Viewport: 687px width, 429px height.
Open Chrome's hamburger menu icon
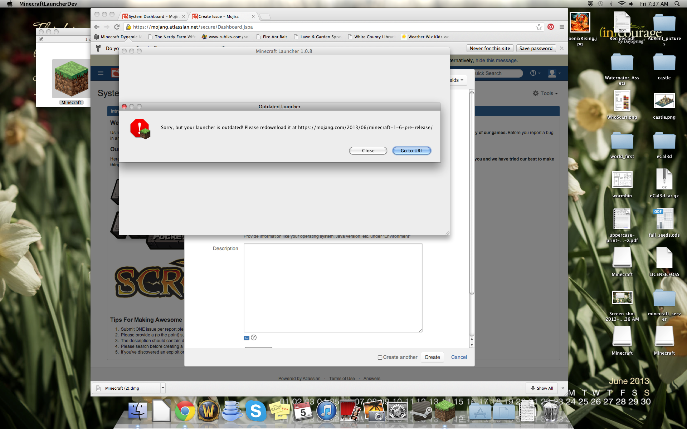pyautogui.click(x=562, y=27)
